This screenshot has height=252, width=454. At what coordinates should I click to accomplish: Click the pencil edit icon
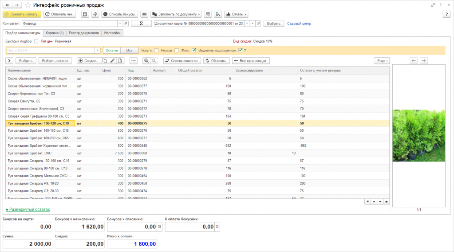point(112,61)
